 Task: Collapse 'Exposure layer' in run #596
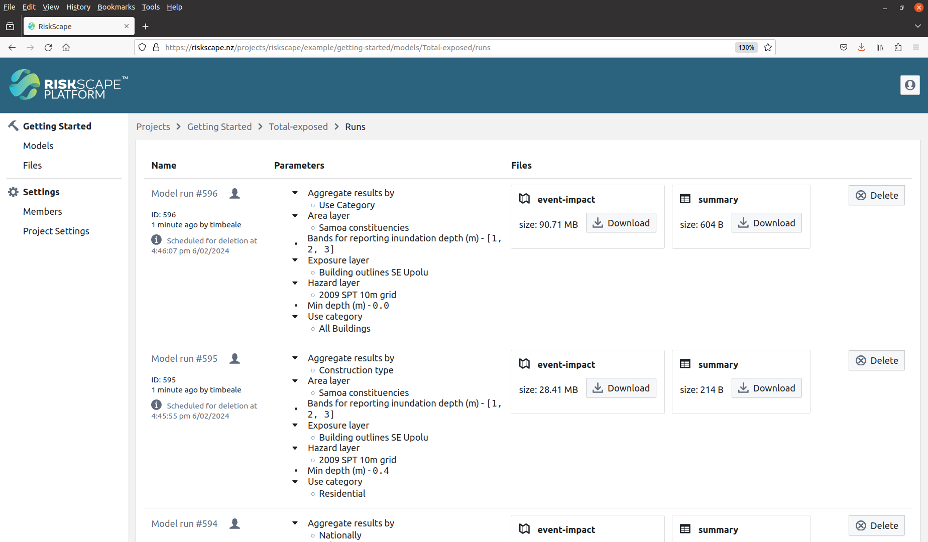tap(295, 260)
